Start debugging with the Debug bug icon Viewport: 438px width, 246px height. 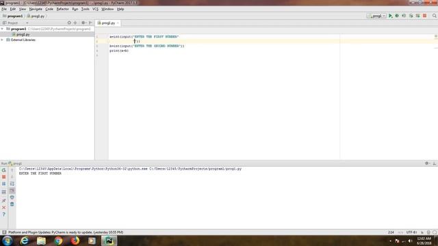(x=397, y=16)
